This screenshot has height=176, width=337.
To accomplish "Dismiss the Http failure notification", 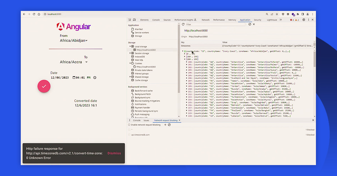I will (114, 153).
